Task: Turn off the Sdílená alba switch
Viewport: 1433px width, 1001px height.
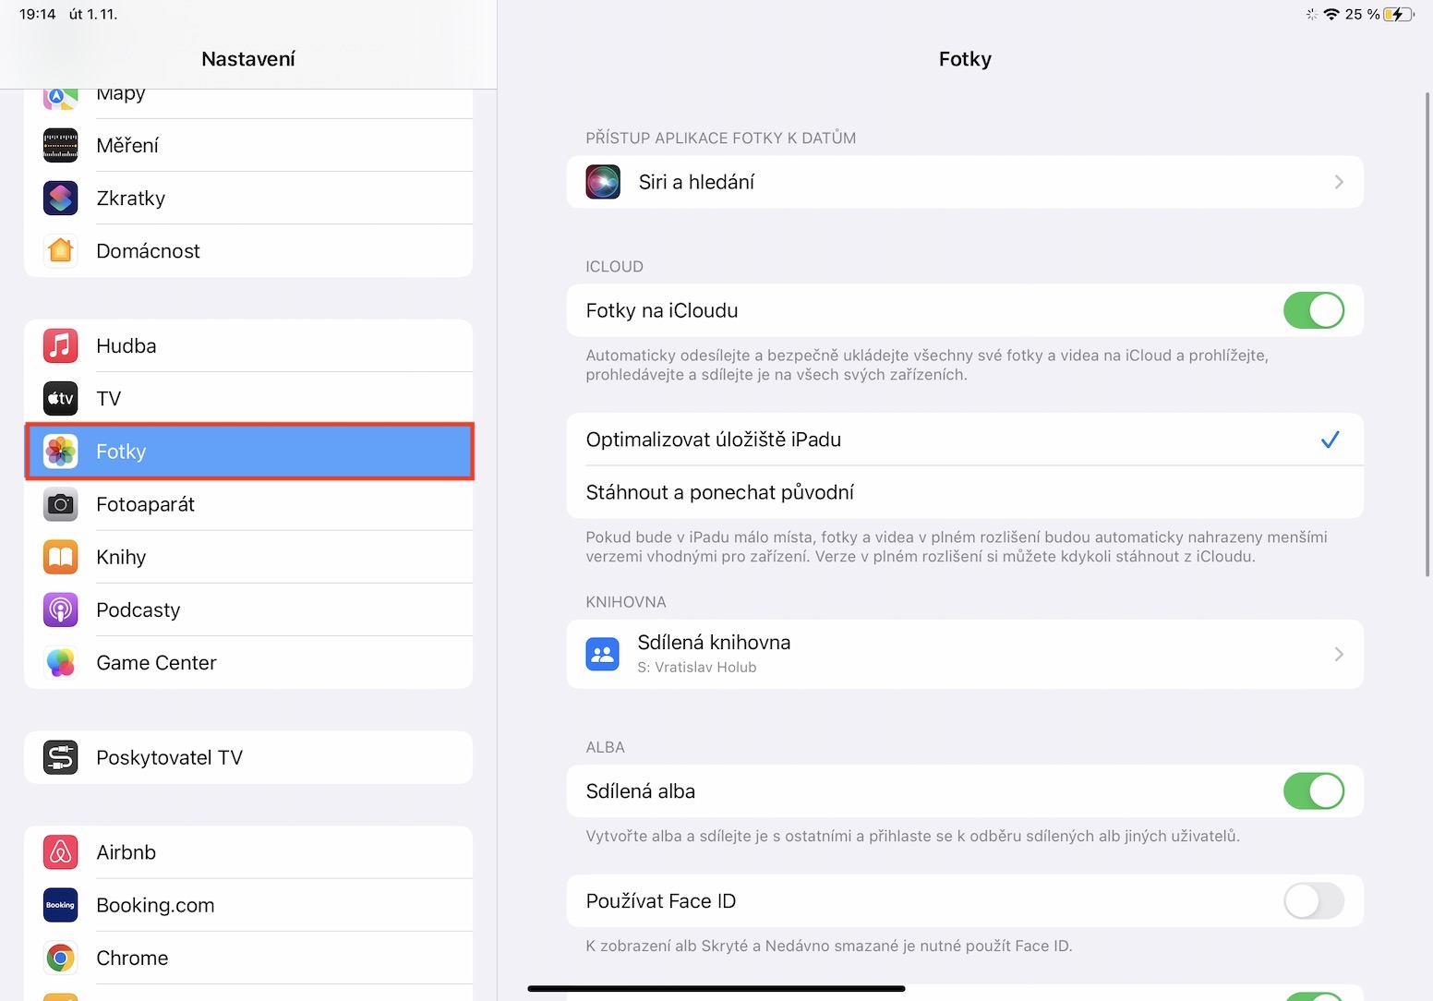Action: coord(1313,791)
